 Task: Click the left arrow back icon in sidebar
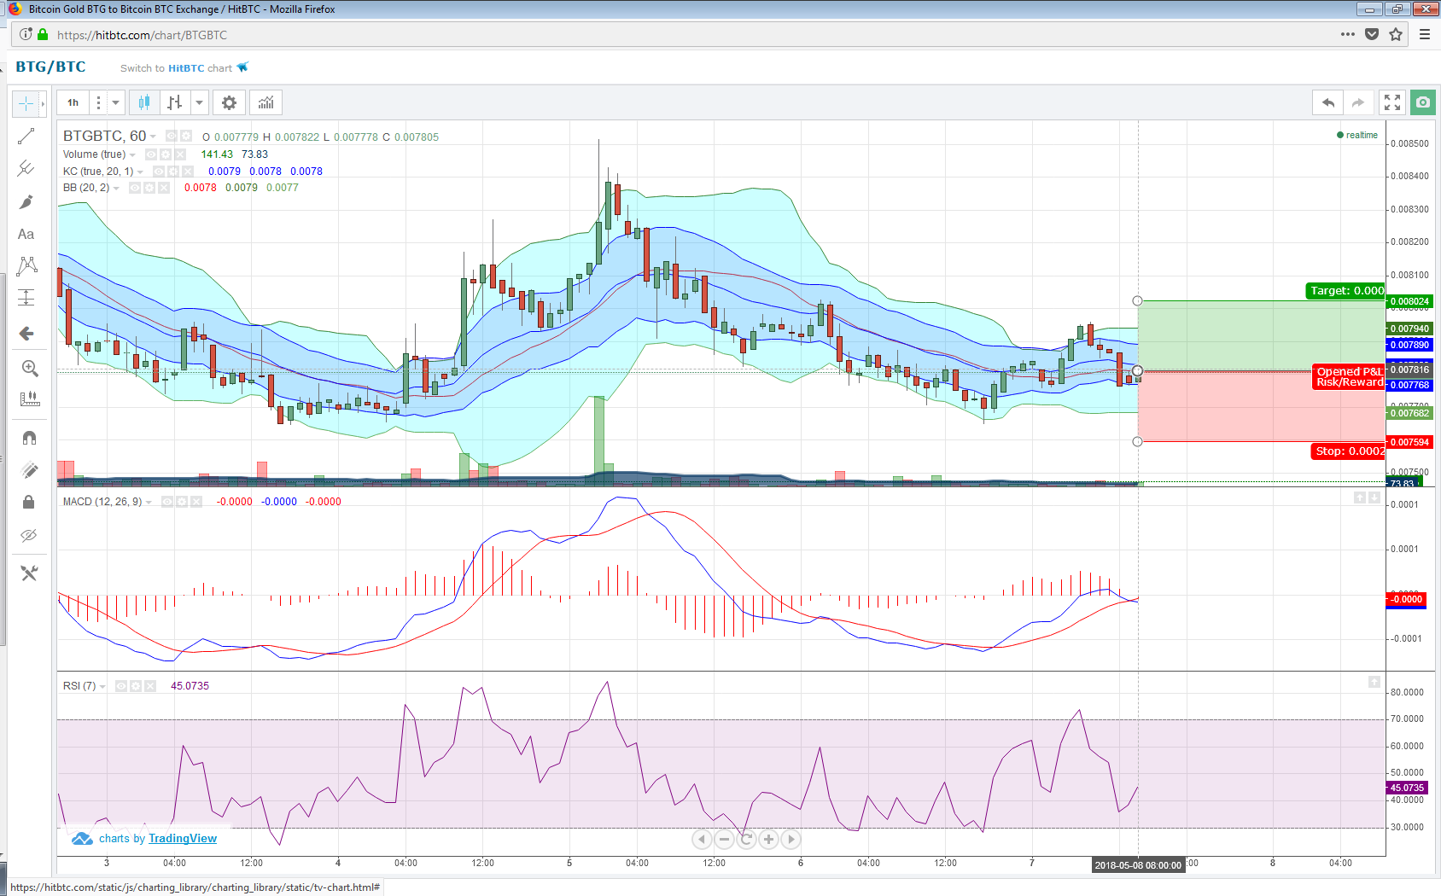[26, 333]
